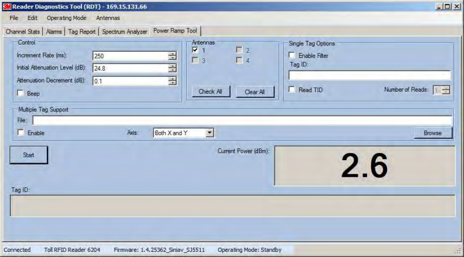464x257 pixels.
Task: Adjust the Number of Reads spinner
Action: 446,90
